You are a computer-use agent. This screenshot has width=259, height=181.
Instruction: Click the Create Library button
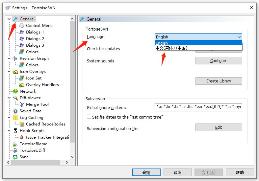tap(219, 81)
